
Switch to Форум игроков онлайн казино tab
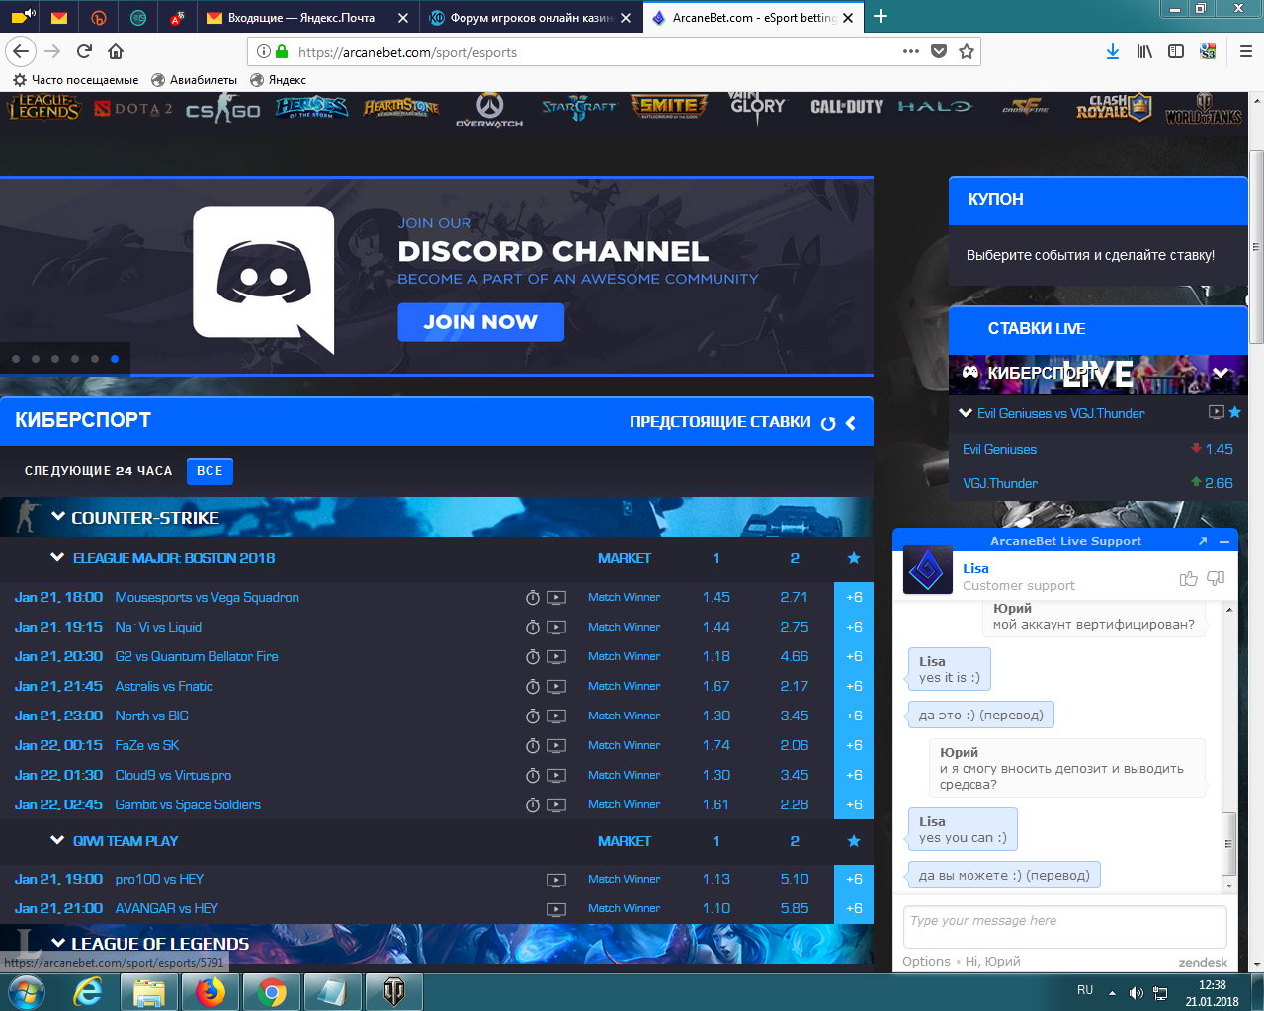click(x=531, y=18)
